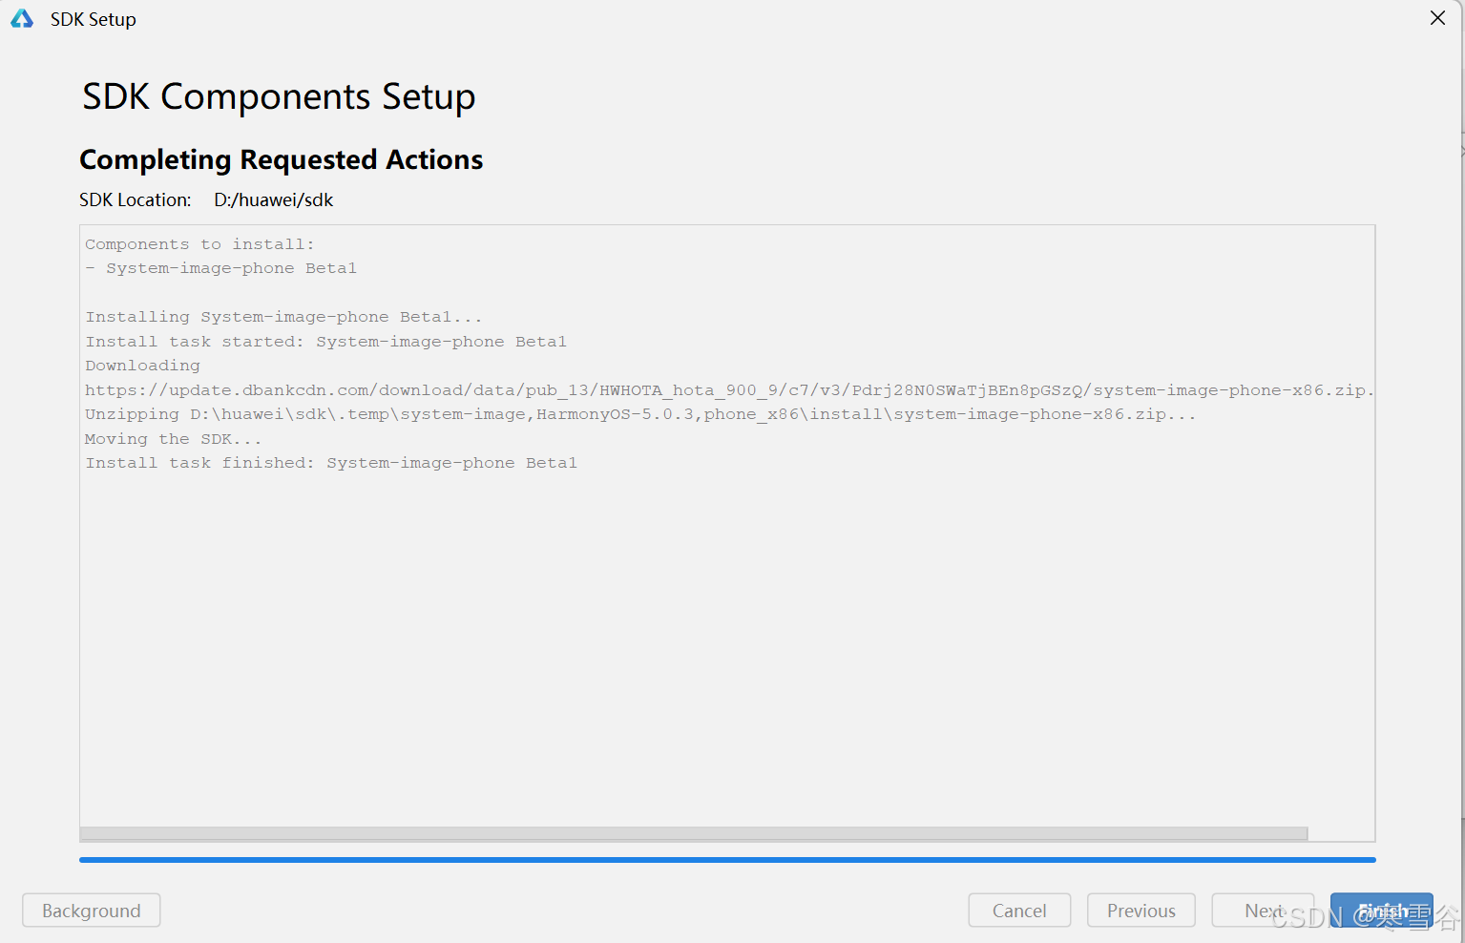The image size is (1465, 943).
Task: Click the dbankcdn download URL line
Action: pyautogui.click(x=729, y=390)
